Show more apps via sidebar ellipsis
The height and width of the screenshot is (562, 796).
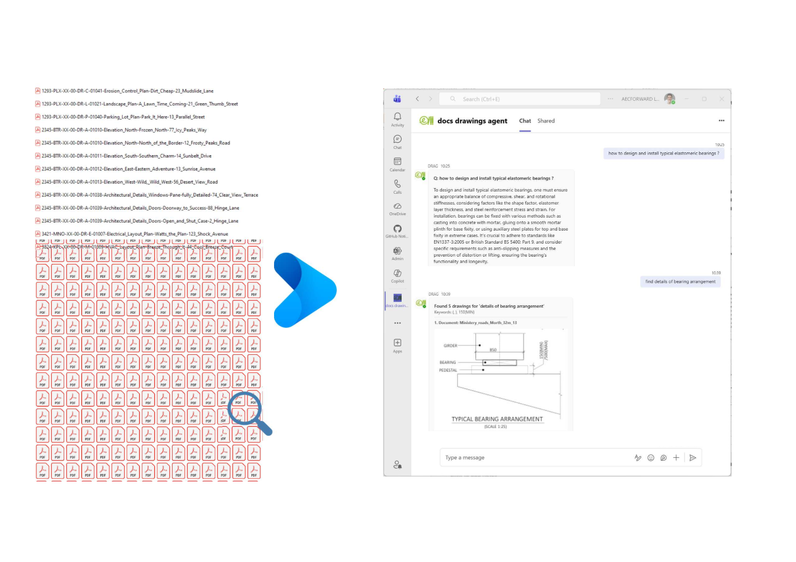397,323
